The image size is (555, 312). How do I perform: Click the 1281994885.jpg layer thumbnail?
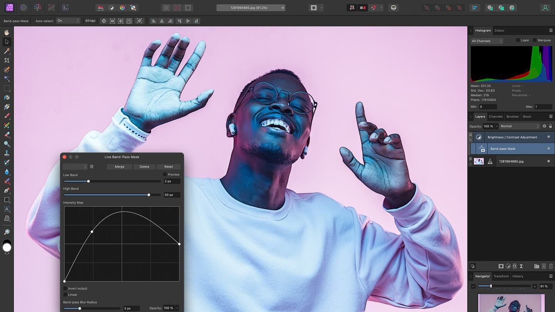coord(479,161)
